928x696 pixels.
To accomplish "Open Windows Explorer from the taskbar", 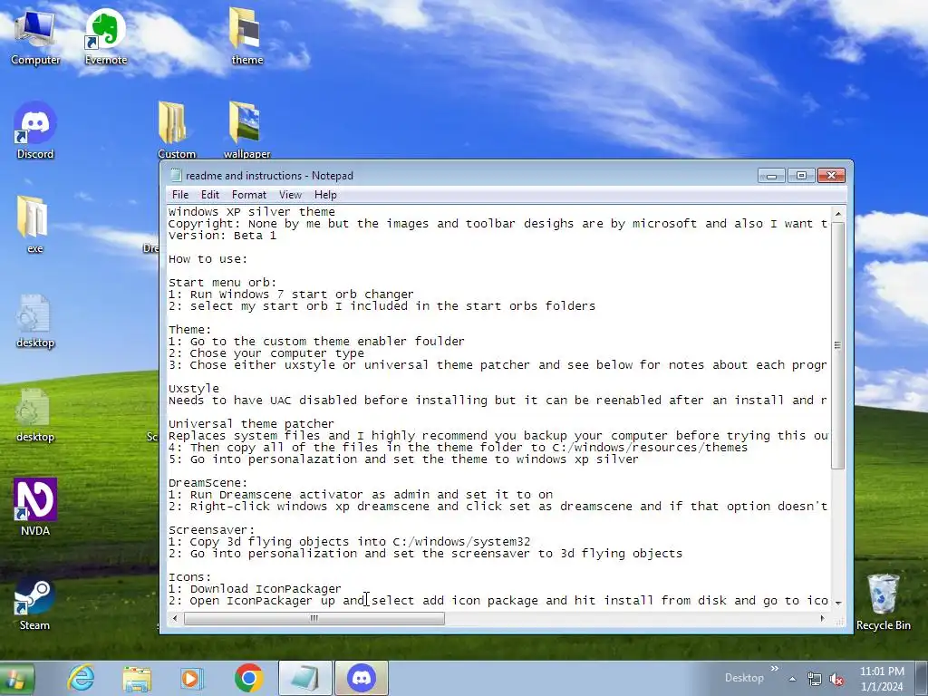I will (x=137, y=678).
